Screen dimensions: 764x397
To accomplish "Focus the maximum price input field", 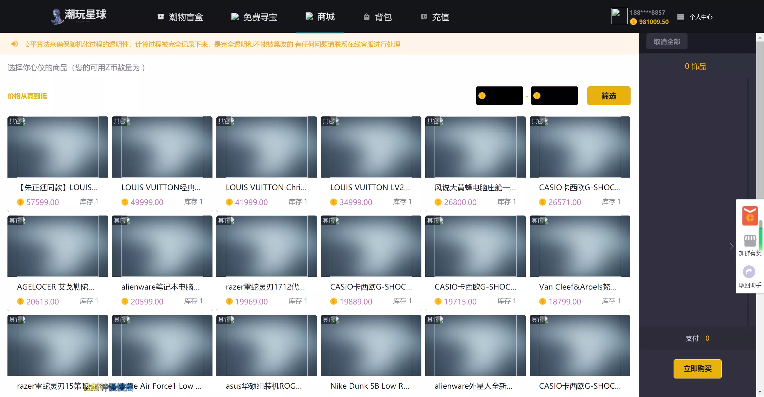I will coord(557,96).
